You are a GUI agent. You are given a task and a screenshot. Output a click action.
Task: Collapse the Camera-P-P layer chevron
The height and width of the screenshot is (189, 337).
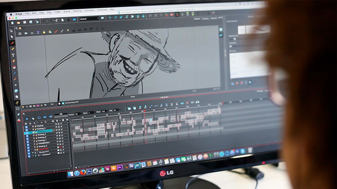pos(33,153)
